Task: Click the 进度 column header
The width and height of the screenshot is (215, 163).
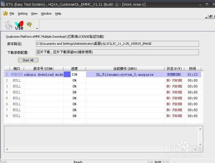Action: click(x=74, y=68)
